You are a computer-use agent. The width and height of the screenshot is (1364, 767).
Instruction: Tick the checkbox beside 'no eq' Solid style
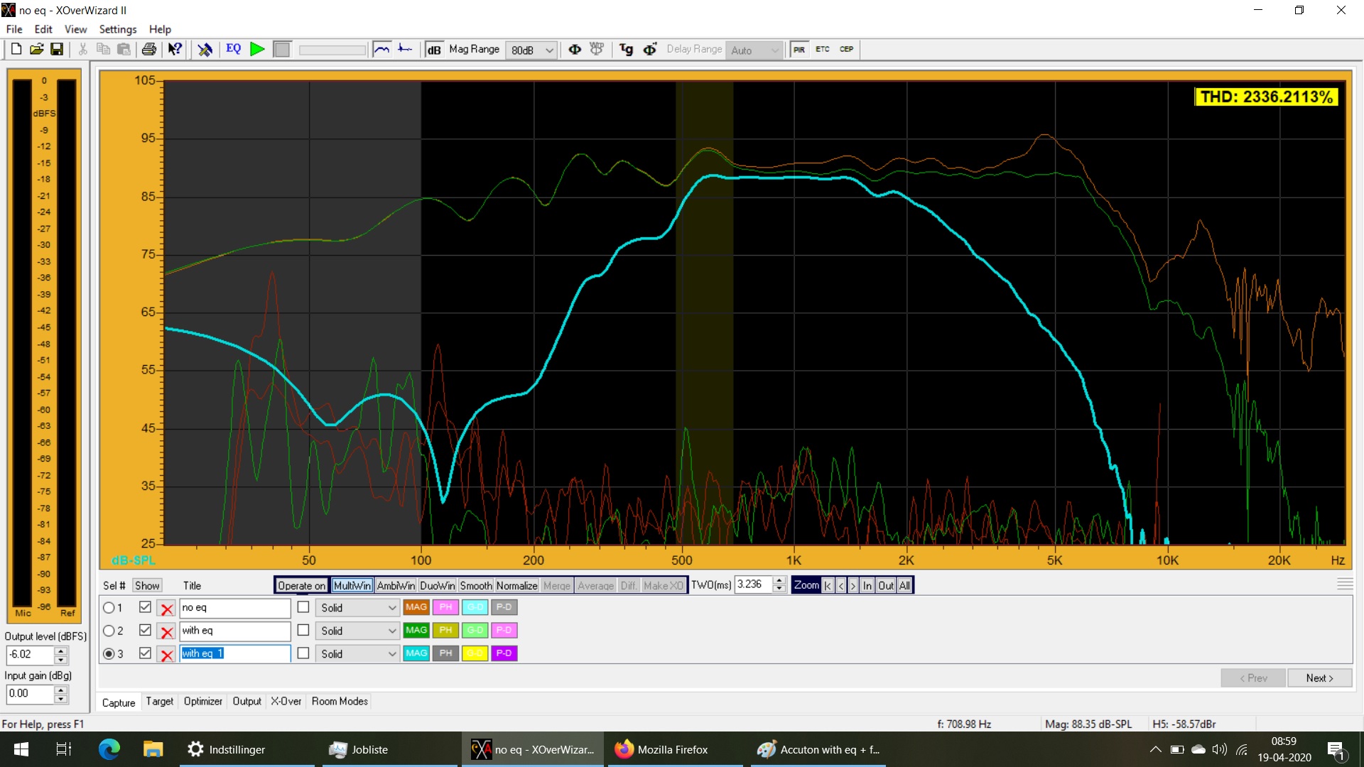click(303, 607)
